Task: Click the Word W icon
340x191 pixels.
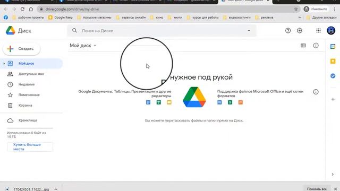Action: 219,102
